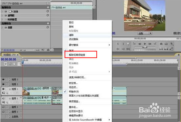Play In to Out in Program monitor
This screenshot has width=181, height=122.
pyautogui.click(x=128, y=49)
